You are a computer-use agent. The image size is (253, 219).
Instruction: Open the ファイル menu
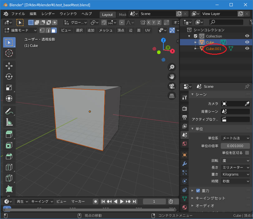(x=18, y=14)
